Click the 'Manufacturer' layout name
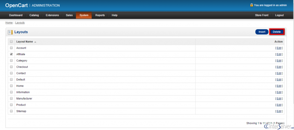This screenshot has height=130, width=294. 24,98
